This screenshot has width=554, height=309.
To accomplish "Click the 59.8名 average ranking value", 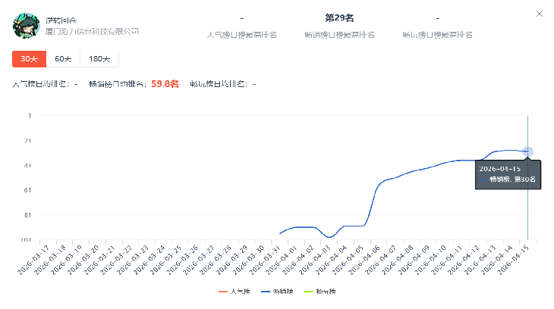I will [x=165, y=84].
